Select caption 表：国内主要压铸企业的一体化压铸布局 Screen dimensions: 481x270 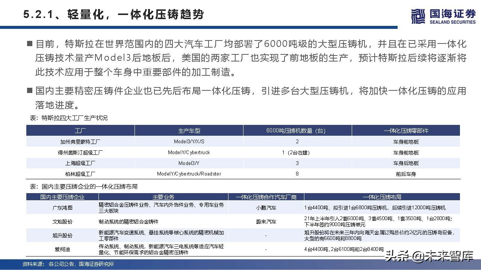tap(83, 186)
